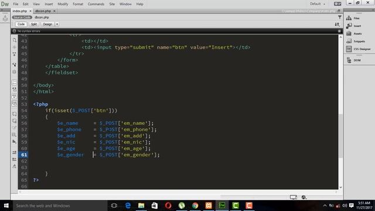Click the volume icon in system tray

point(345,206)
